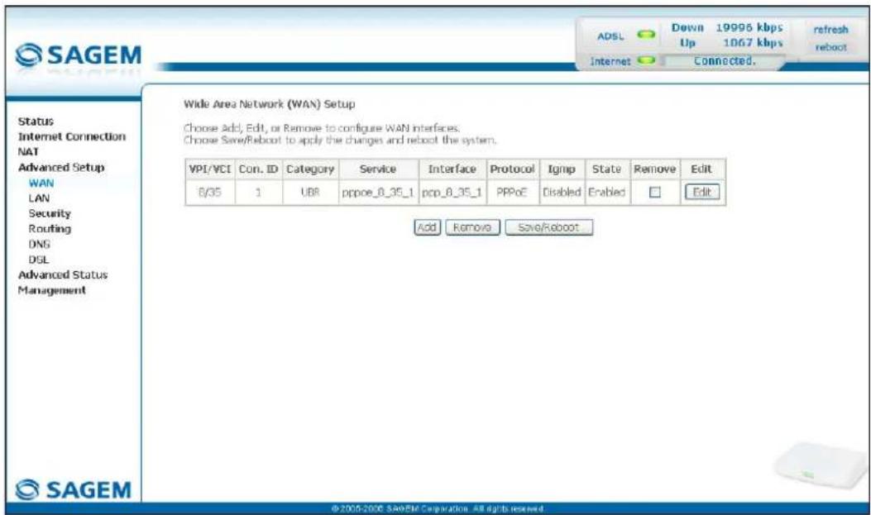Select the LAN submenu item
The image size is (871, 515).
click(39, 198)
